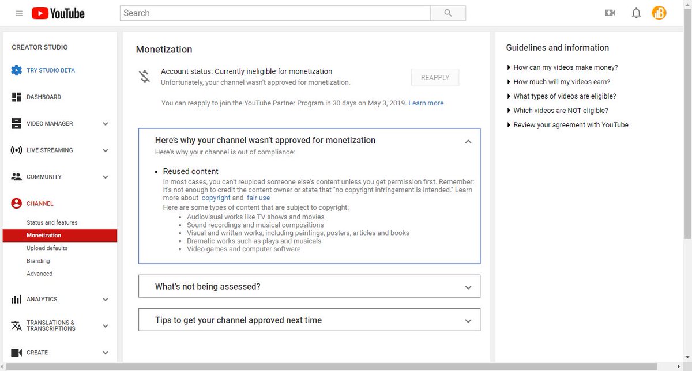The image size is (692, 371).
Task: Click the Channel person icon
Action: (17, 203)
